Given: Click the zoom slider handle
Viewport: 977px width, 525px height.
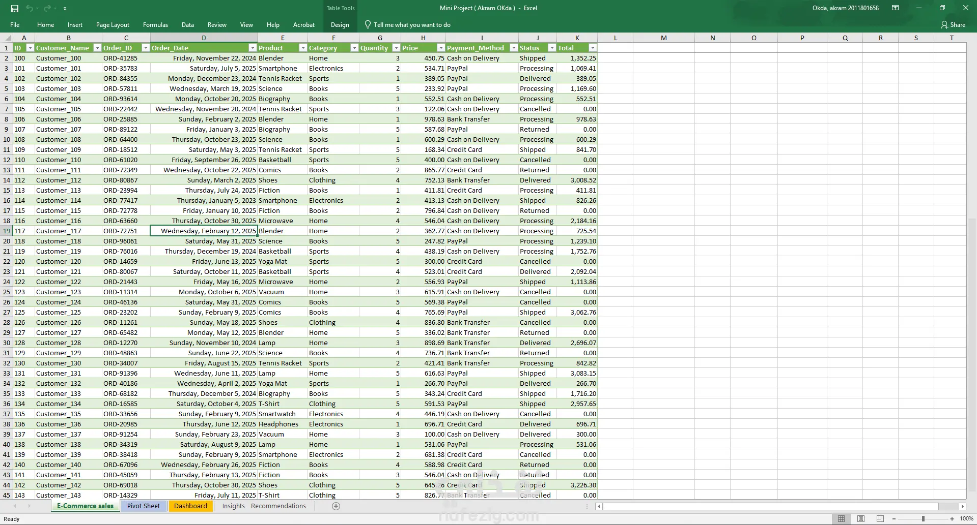Looking at the screenshot, I should pos(923,518).
